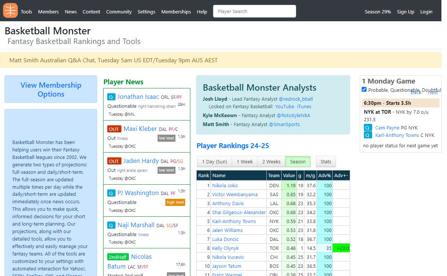Select the Season rankings tab
The image size is (447, 276).
(x=298, y=161)
